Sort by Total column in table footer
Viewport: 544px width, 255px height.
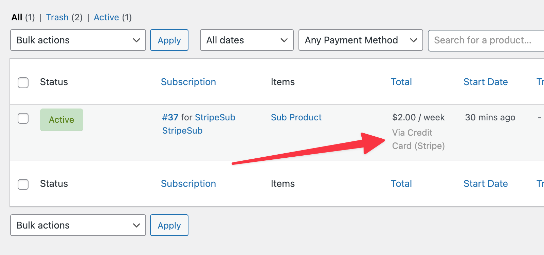(401, 184)
